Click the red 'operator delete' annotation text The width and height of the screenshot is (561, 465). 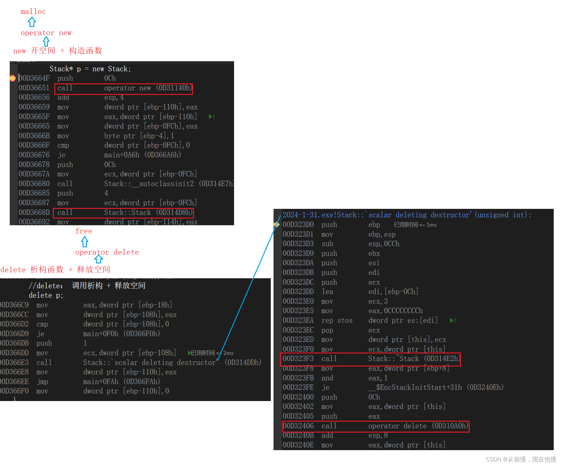click(107, 252)
